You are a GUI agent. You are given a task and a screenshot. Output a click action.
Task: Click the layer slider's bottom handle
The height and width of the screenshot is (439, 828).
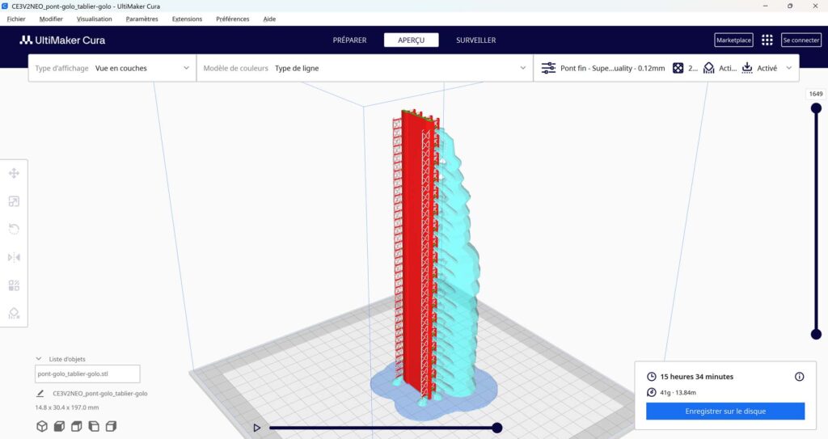click(x=815, y=334)
